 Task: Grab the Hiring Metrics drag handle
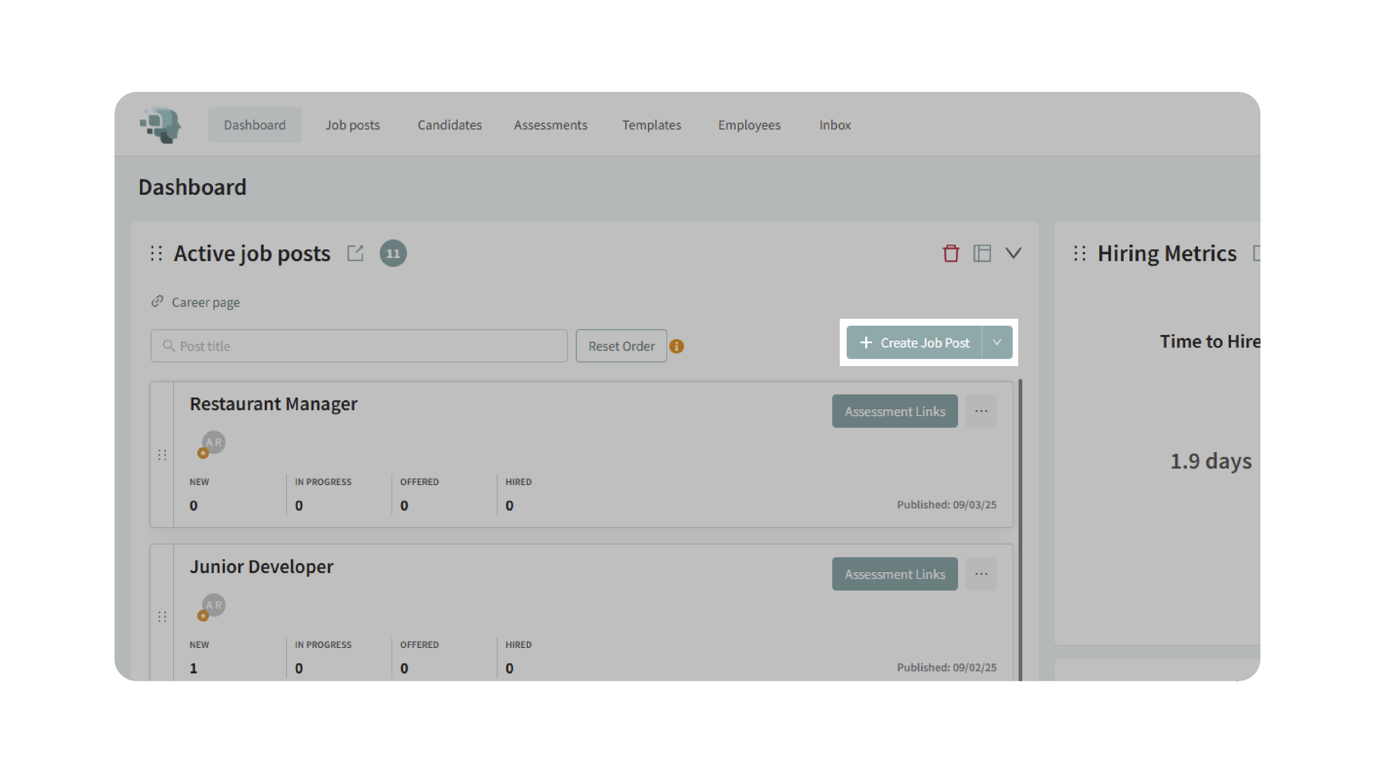[x=1080, y=253]
